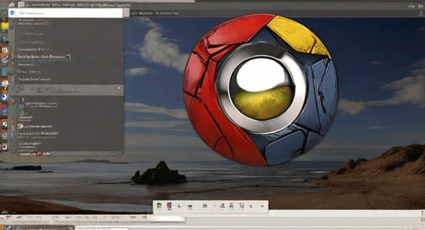The height and width of the screenshot is (230, 425).
Task: Click the green figure icon in the floating toolbar
Action: 159,206
